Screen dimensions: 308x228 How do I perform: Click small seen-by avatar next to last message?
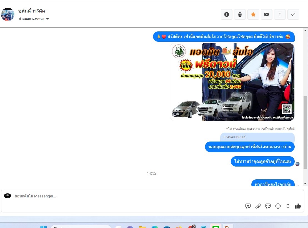tap(297, 164)
